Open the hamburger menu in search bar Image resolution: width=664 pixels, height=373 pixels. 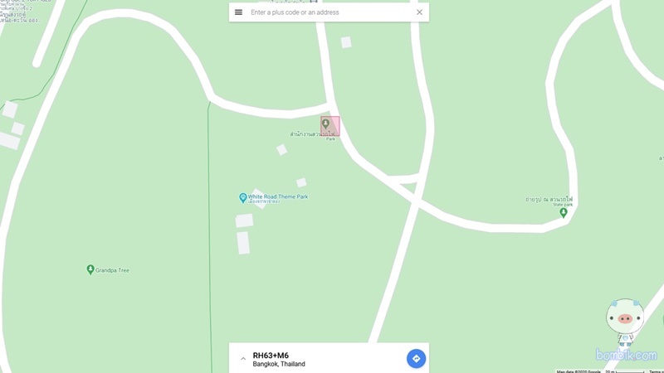coord(238,12)
